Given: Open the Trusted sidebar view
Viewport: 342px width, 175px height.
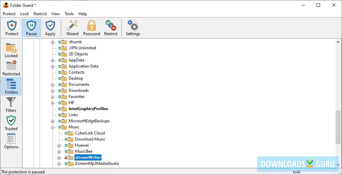Looking at the screenshot, I should coord(11,123).
